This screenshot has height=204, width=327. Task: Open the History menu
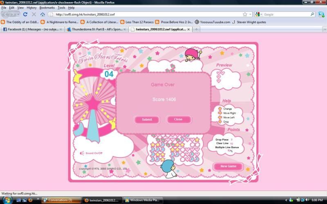[x=31, y=8]
